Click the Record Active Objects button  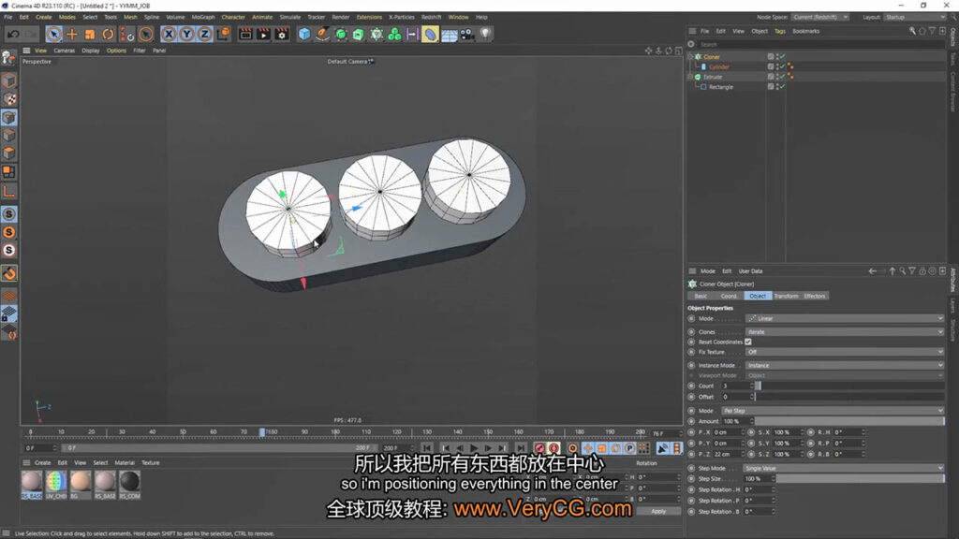click(539, 448)
